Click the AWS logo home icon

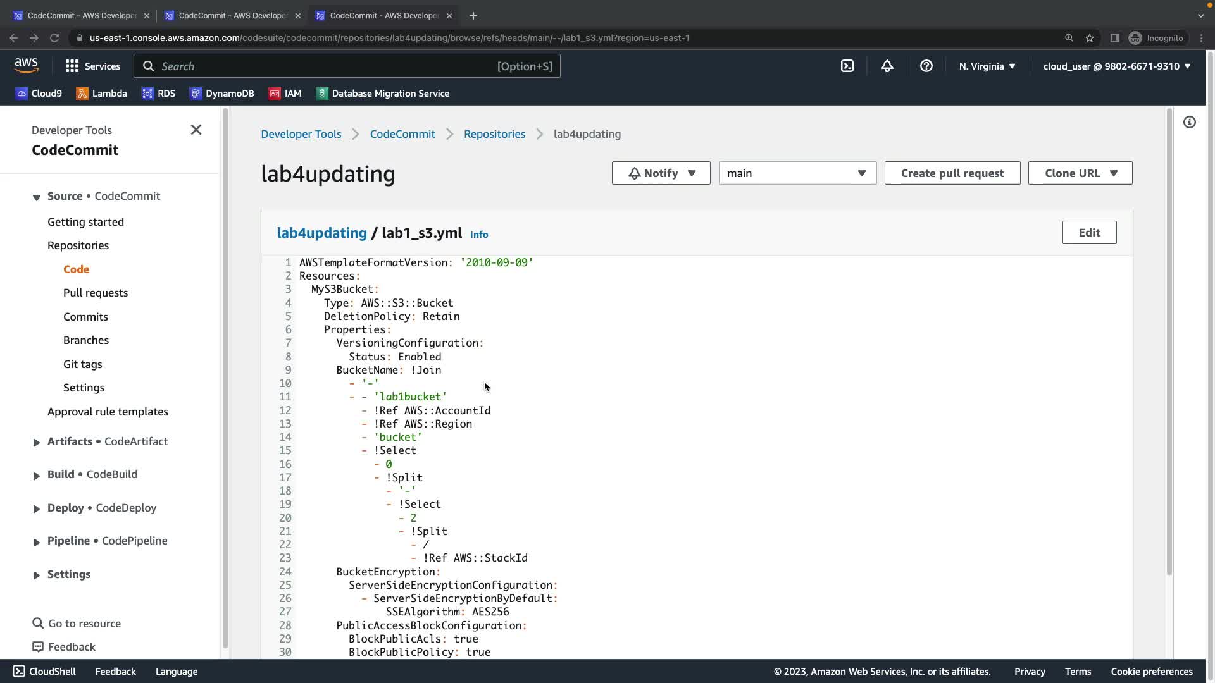click(x=26, y=66)
